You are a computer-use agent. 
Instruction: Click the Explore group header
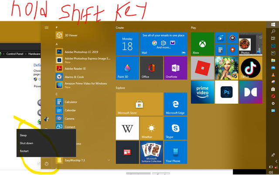coord(120,88)
